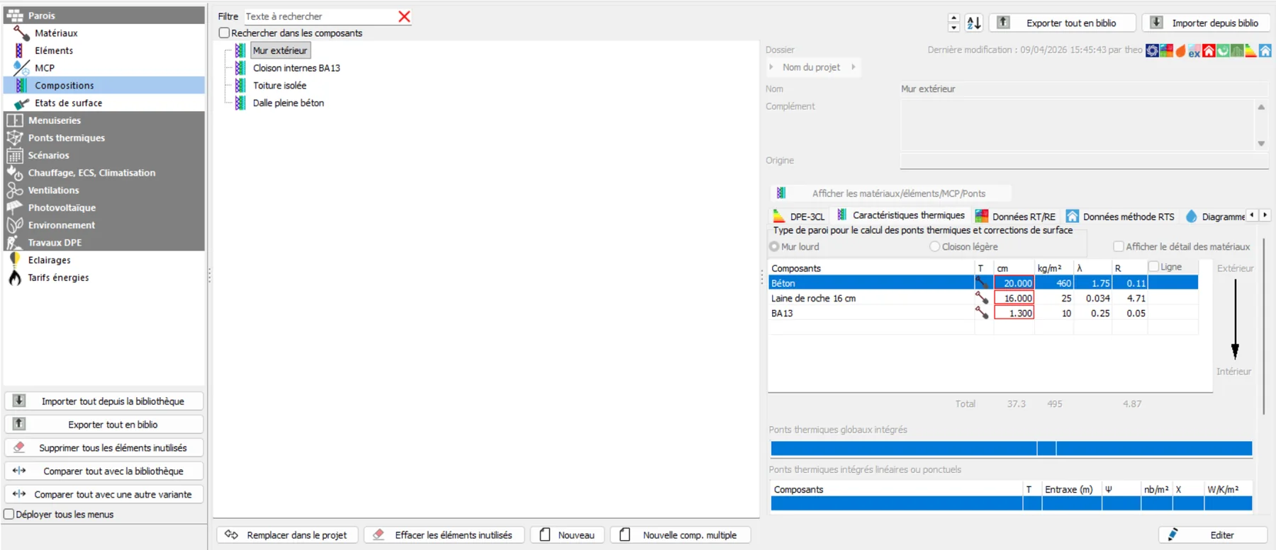Toggle the 'Ligne' checkbox in the table header
1276x550 pixels.
(x=1153, y=267)
